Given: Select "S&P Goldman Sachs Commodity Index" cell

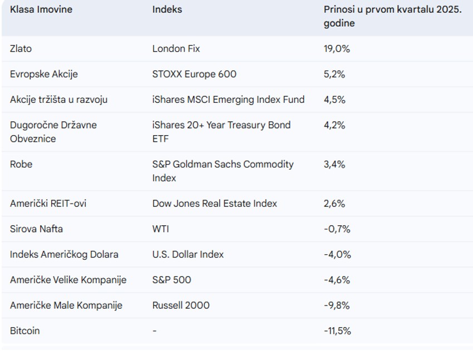Looking at the screenshot, I should point(223,171).
